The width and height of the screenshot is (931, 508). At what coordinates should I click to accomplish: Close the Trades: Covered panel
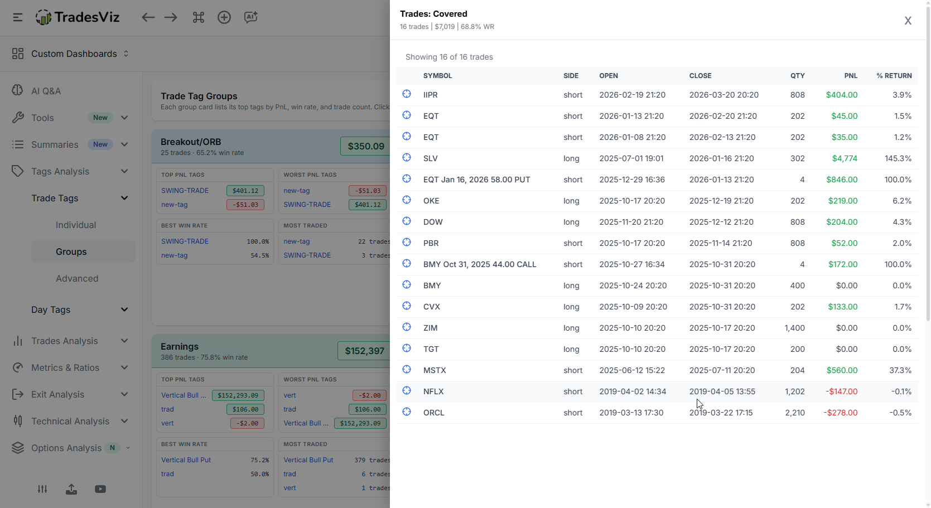pos(908,21)
